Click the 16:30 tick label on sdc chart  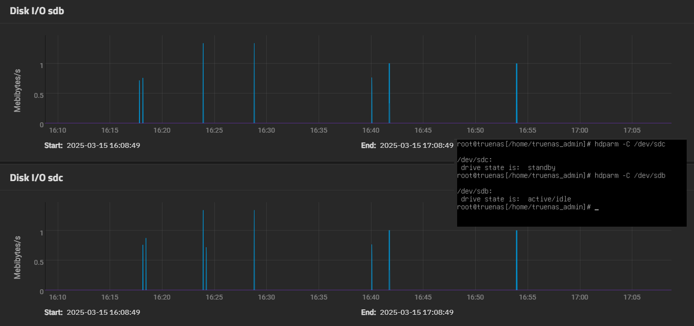click(266, 298)
